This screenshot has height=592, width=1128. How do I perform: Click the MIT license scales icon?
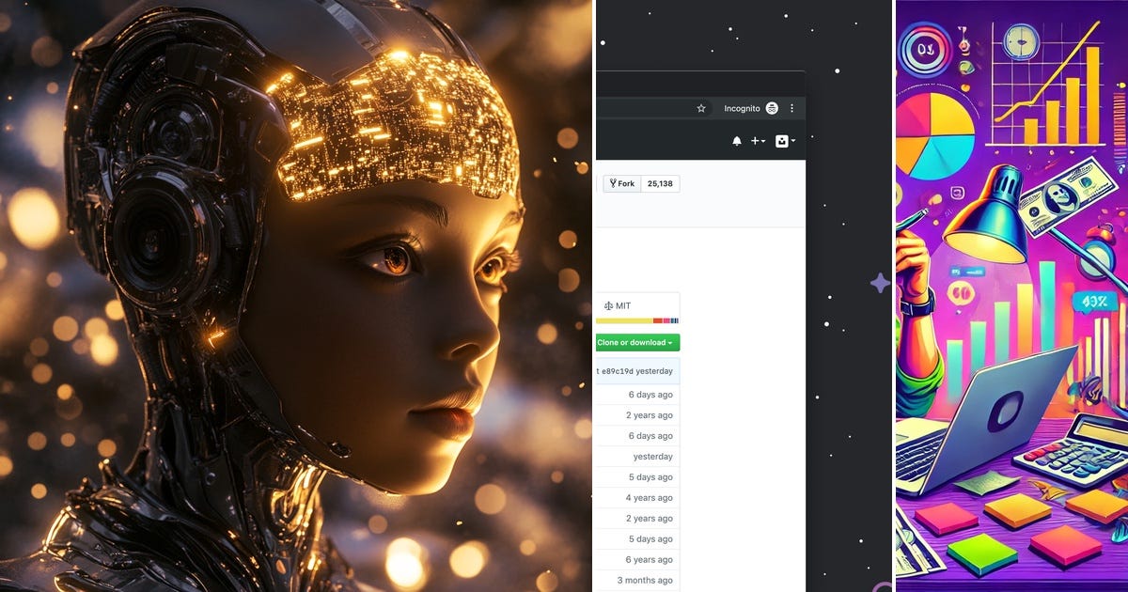pyautogui.click(x=608, y=305)
